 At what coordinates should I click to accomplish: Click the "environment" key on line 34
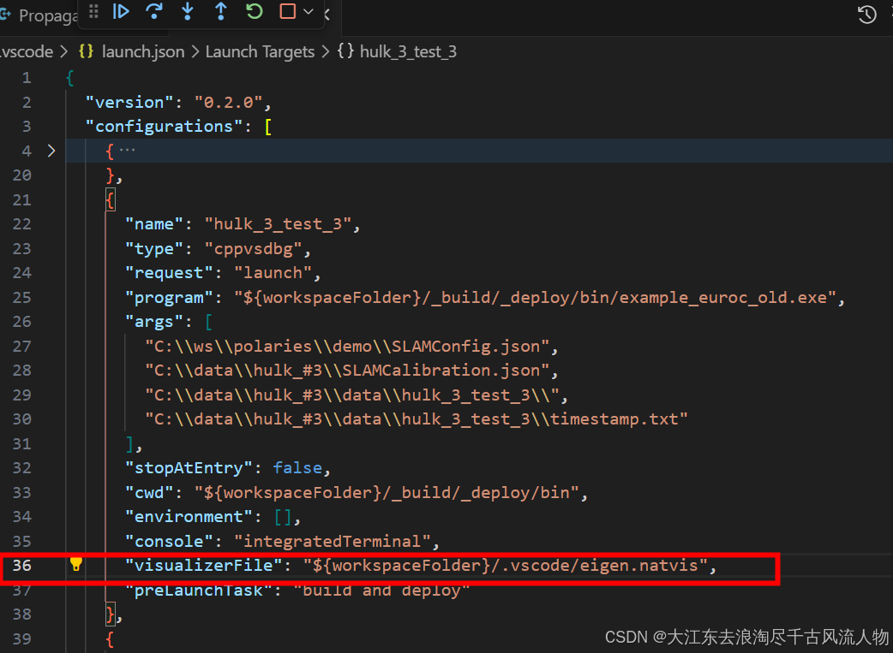(x=189, y=516)
